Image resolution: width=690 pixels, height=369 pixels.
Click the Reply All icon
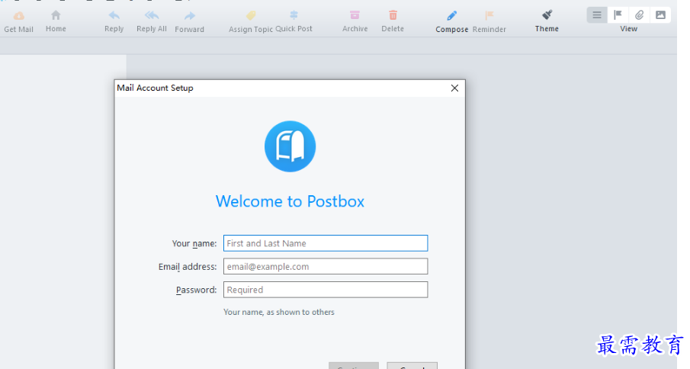click(152, 15)
